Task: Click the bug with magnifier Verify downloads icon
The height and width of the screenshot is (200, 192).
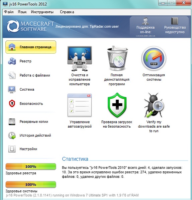Action: point(154,105)
